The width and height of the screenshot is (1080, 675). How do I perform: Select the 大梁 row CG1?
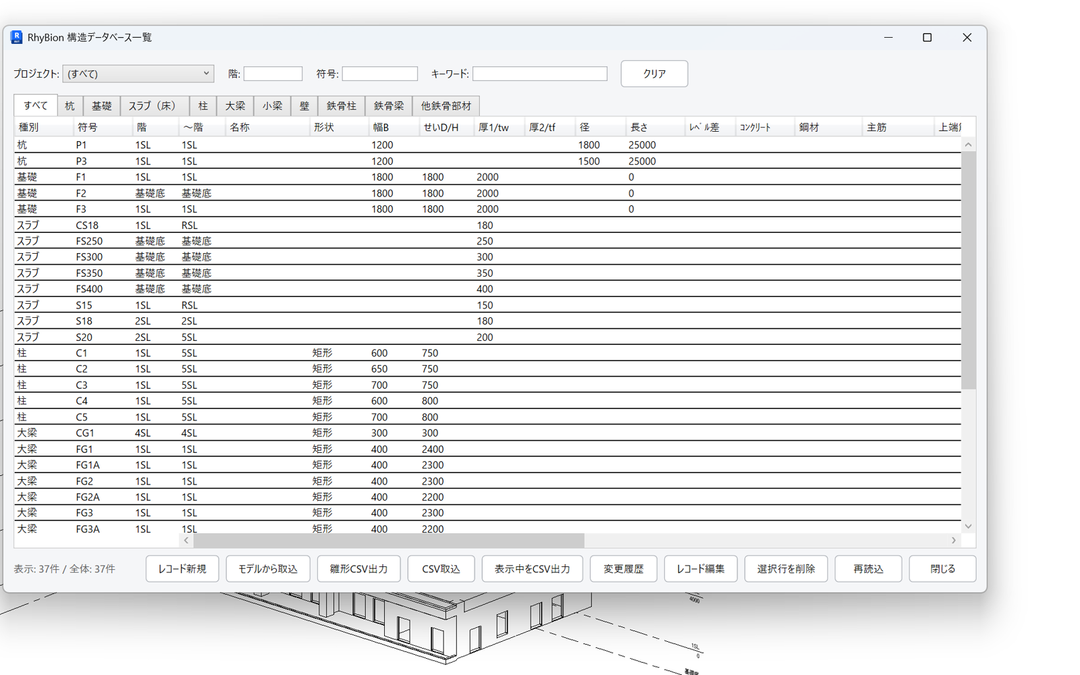487,433
